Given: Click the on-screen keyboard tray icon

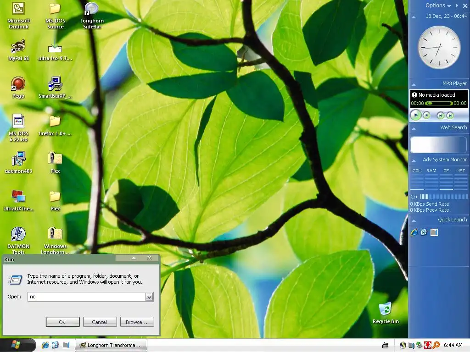Looking at the screenshot, I should click(x=386, y=346).
